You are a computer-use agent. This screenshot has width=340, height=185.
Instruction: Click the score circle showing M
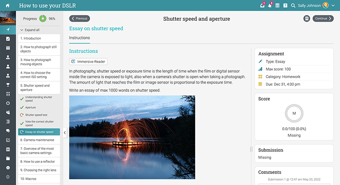[294, 113]
